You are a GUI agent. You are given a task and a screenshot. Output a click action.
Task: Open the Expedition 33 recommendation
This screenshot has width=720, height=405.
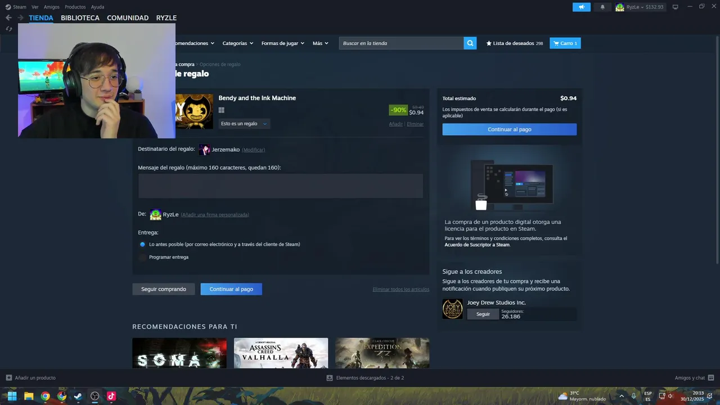382,353
